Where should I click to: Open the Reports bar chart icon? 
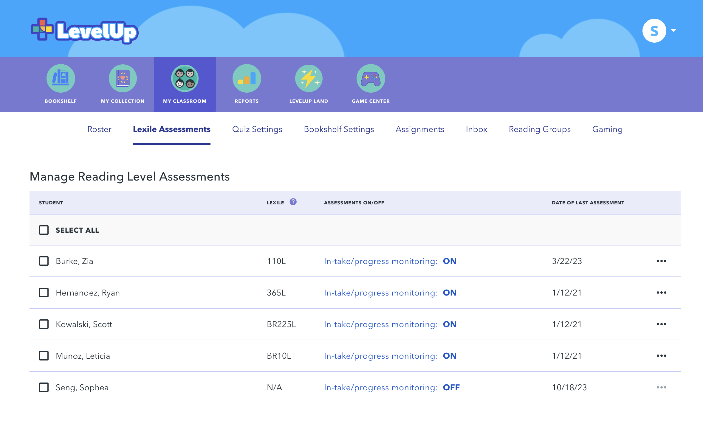(247, 79)
